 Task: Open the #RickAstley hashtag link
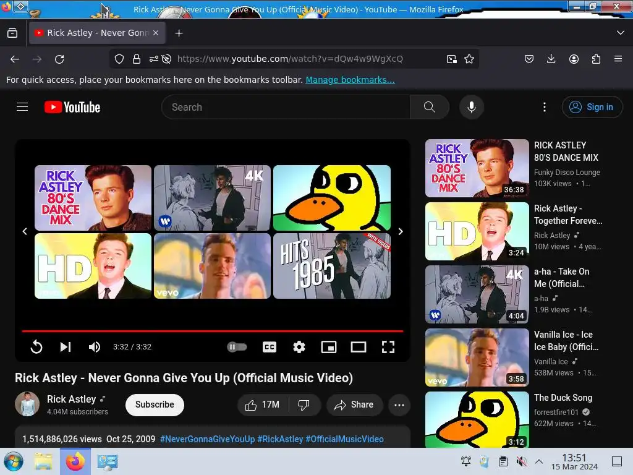(x=280, y=439)
